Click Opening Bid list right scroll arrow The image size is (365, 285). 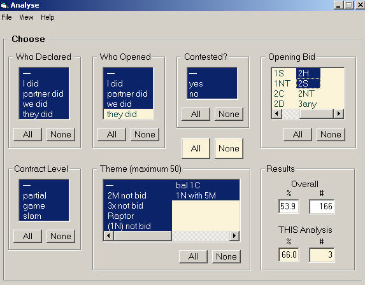coord(339,114)
